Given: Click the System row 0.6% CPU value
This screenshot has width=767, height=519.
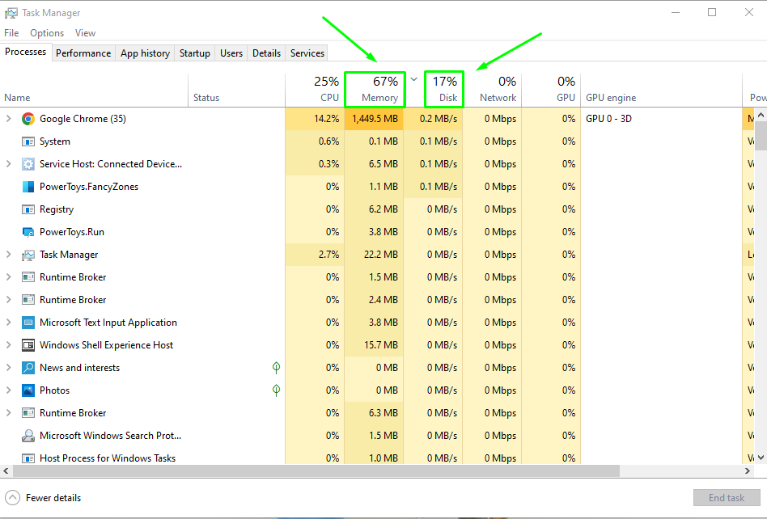Looking at the screenshot, I should coord(328,141).
